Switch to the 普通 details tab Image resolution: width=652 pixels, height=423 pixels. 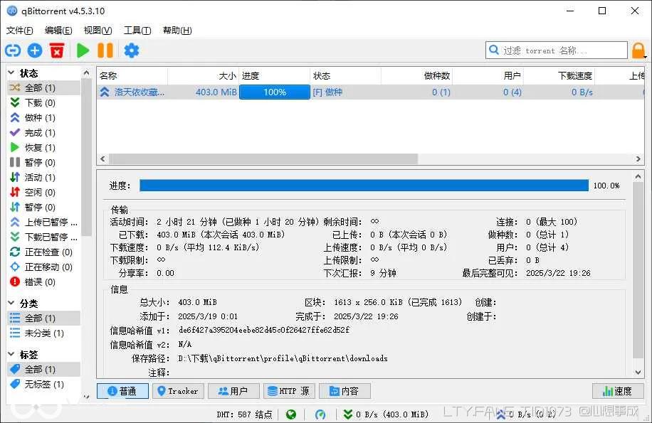click(x=122, y=391)
